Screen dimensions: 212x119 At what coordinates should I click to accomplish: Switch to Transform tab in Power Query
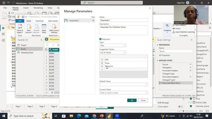tap(39, 21)
